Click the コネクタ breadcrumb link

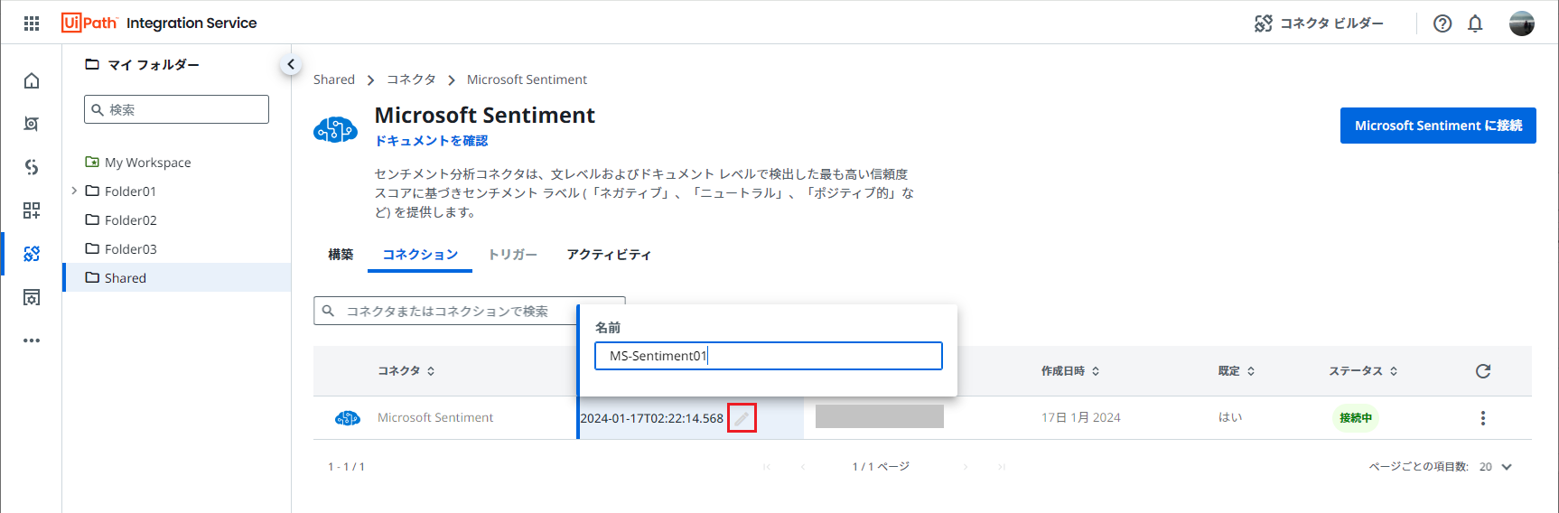pyautogui.click(x=411, y=79)
